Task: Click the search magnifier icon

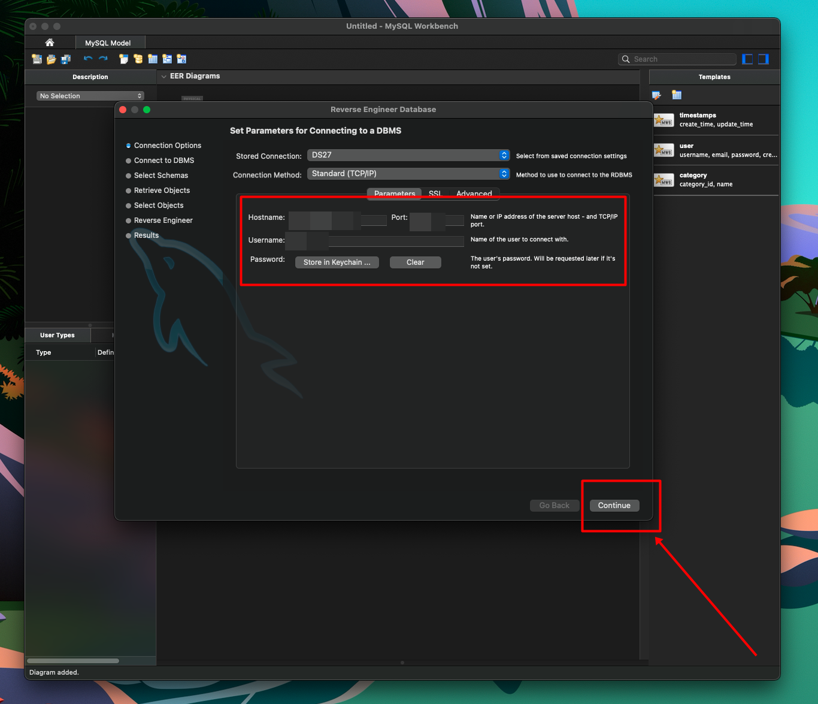Action: click(626, 59)
